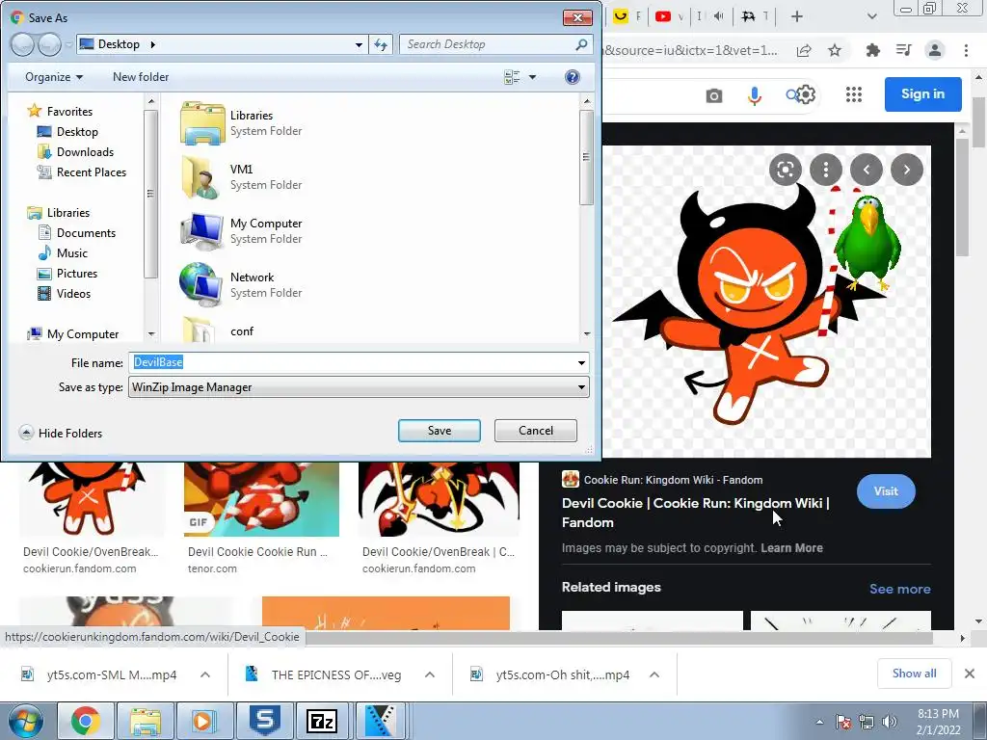Click the search by image camera icon
This screenshot has height=740, width=987.
(x=714, y=95)
